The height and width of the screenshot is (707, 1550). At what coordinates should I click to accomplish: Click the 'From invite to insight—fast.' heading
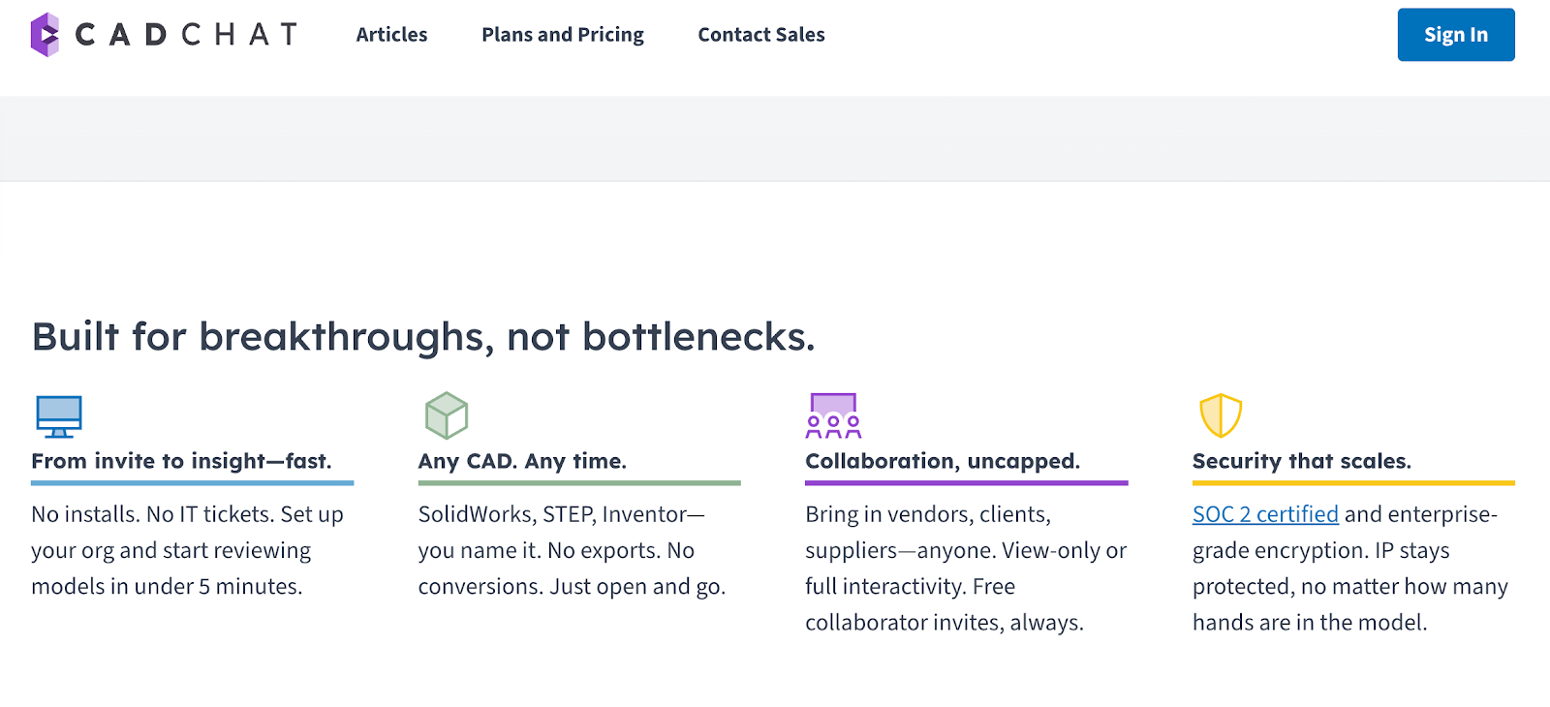[x=180, y=461]
